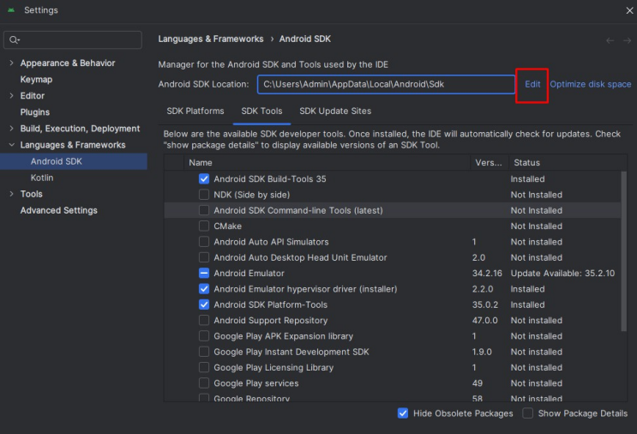Uncheck Android SDK Build-Tools 35
Viewport: 637px width, 434px height.
(204, 179)
